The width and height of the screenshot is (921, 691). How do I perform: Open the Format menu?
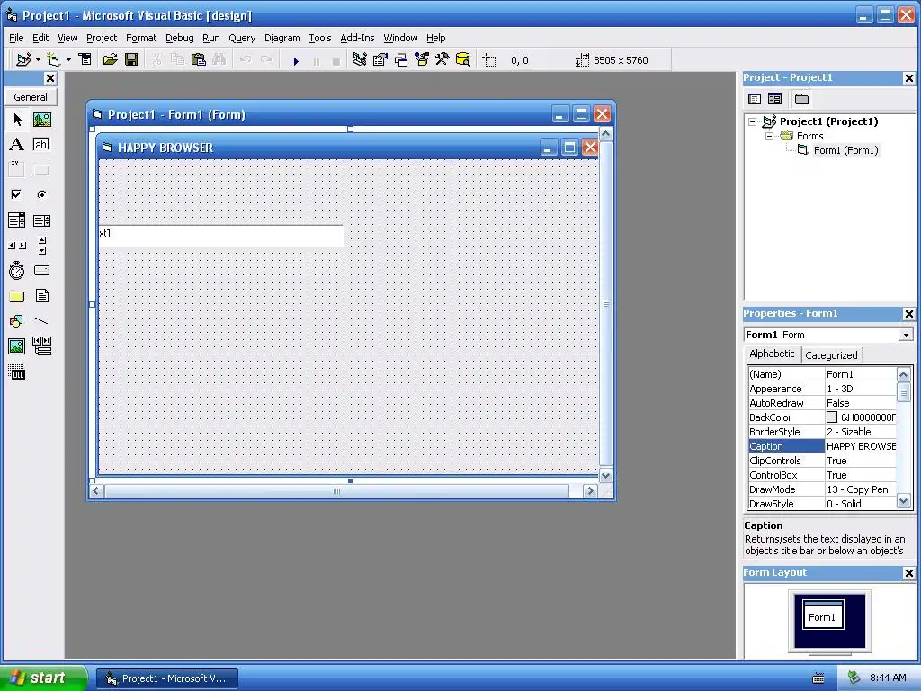141,38
